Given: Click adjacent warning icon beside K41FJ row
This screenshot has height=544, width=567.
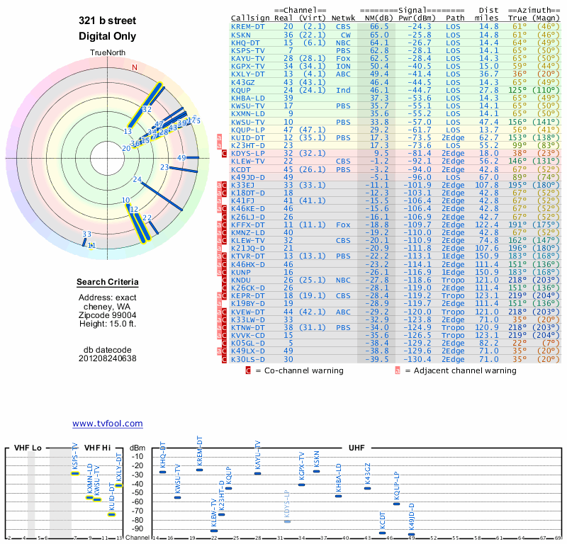Looking at the screenshot, I should click(219, 201).
